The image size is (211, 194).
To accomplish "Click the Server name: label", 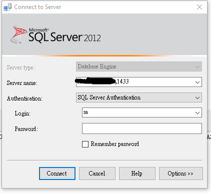I will (x=22, y=83).
